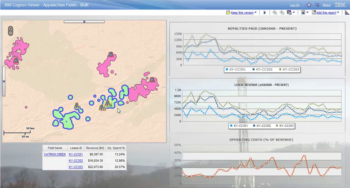Click KY-CC352 legend swatch in Royalties chart

coord(254,69)
